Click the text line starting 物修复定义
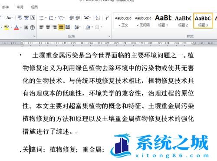This screenshot has height=161, width=217. [108, 68]
